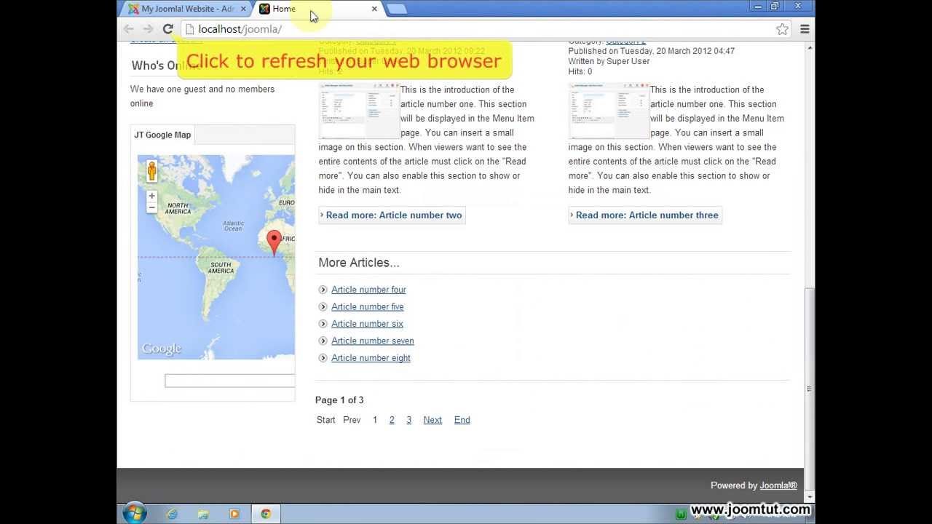Click Read more: Article number three
Image resolution: width=932 pixels, height=524 pixels.
[645, 215]
